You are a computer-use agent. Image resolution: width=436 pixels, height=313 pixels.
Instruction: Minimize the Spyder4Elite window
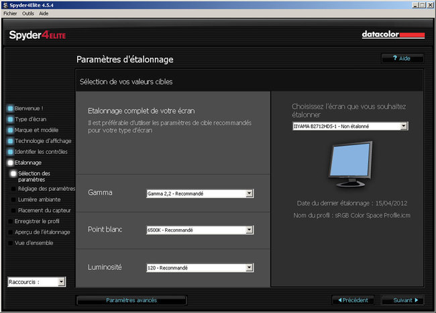415,5
